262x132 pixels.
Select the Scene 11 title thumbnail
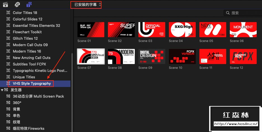pos(213,56)
